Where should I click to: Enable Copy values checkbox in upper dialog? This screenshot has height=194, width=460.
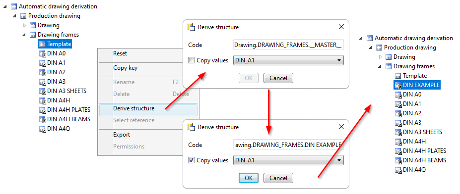pyautogui.click(x=191, y=60)
